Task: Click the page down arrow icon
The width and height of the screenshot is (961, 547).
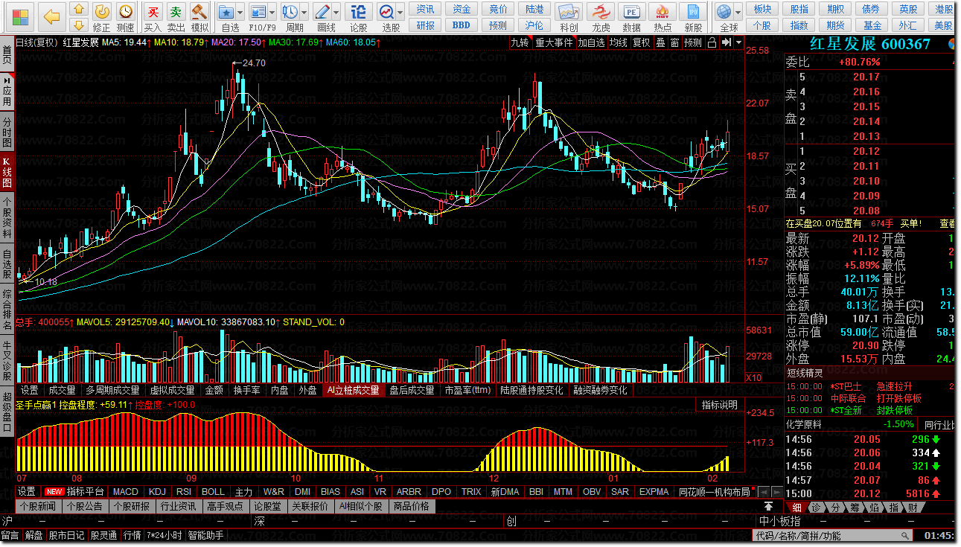Action: click(x=79, y=25)
